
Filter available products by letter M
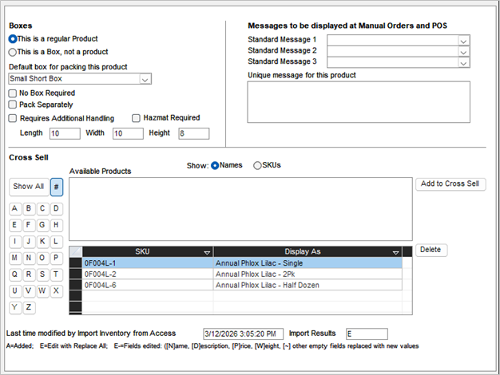tap(16, 258)
